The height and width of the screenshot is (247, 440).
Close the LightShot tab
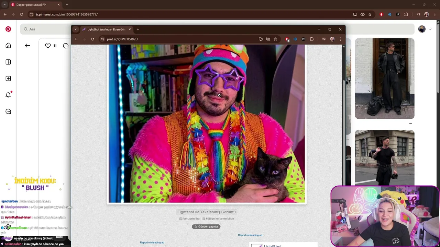[130, 30]
